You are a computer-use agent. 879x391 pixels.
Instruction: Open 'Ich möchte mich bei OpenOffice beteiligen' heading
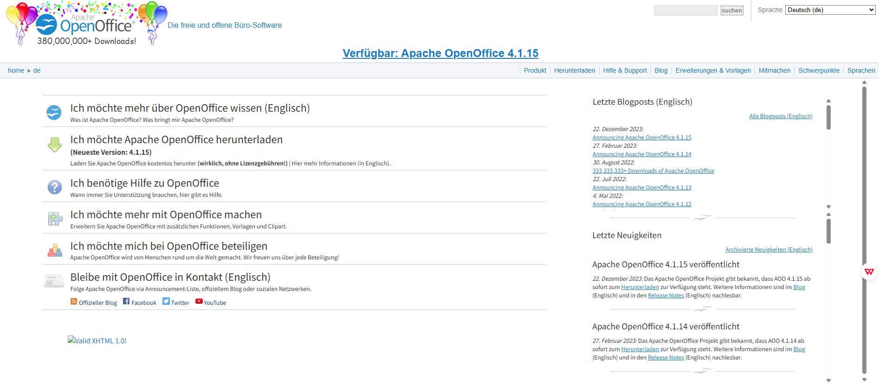(169, 246)
